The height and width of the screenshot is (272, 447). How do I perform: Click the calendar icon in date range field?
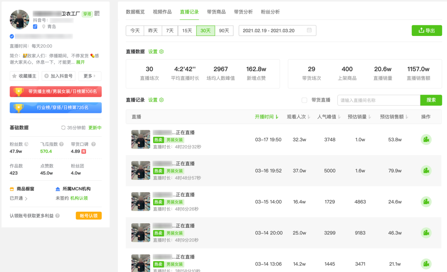309,31
